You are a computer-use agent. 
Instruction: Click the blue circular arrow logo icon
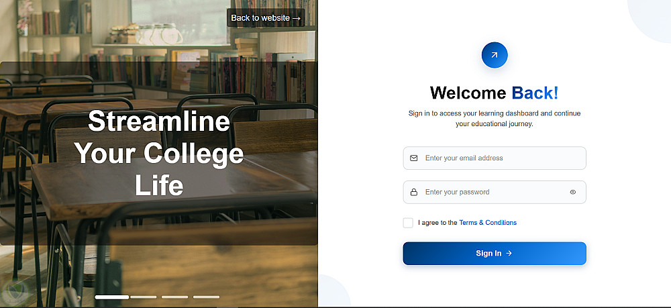pos(495,55)
